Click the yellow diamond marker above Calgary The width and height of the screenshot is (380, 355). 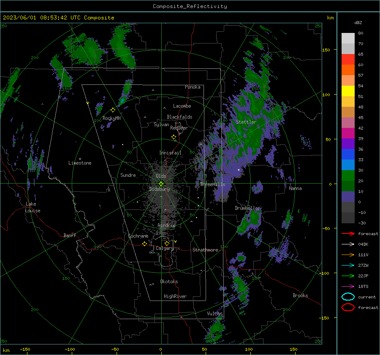point(167,243)
